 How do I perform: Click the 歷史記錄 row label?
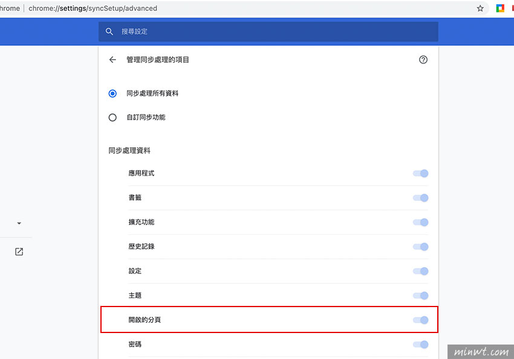pyautogui.click(x=142, y=247)
